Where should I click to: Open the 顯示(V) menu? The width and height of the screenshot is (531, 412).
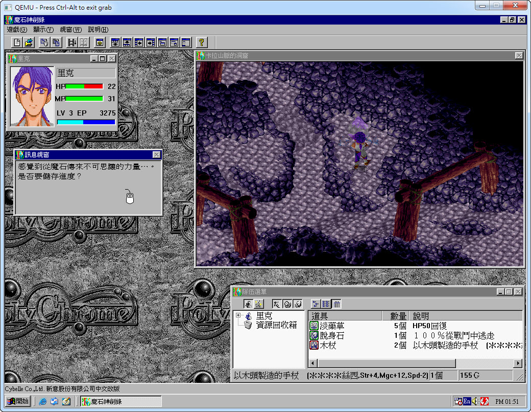coord(43,30)
